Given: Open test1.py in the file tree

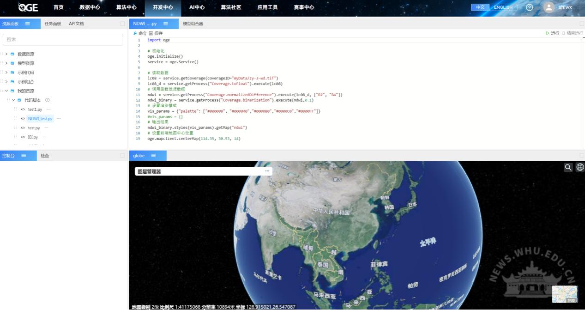Looking at the screenshot, I should 35,109.
